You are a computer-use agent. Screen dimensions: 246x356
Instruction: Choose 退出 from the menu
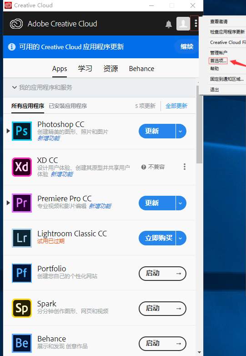214,89
